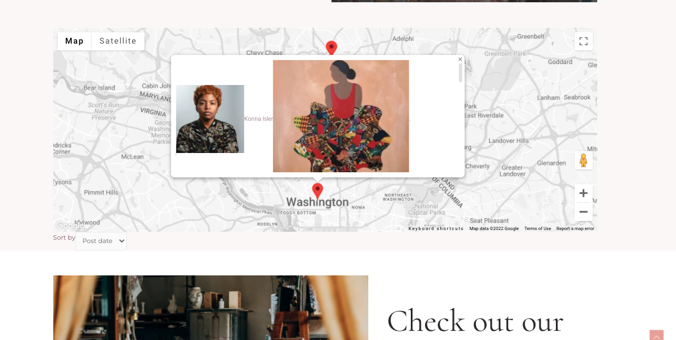The width and height of the screenshot is (676, 340).
Task: Zoom in on the map
Action: pyautogui.click(x=583, y=193)
